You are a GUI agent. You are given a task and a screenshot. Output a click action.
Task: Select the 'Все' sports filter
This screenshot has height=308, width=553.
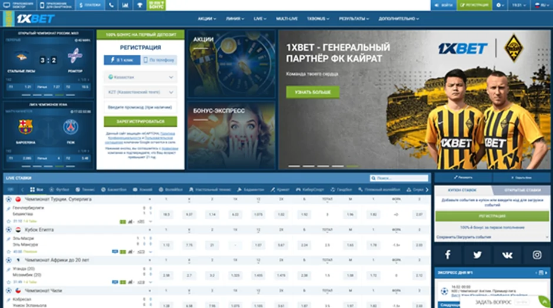tap(36, 190)
